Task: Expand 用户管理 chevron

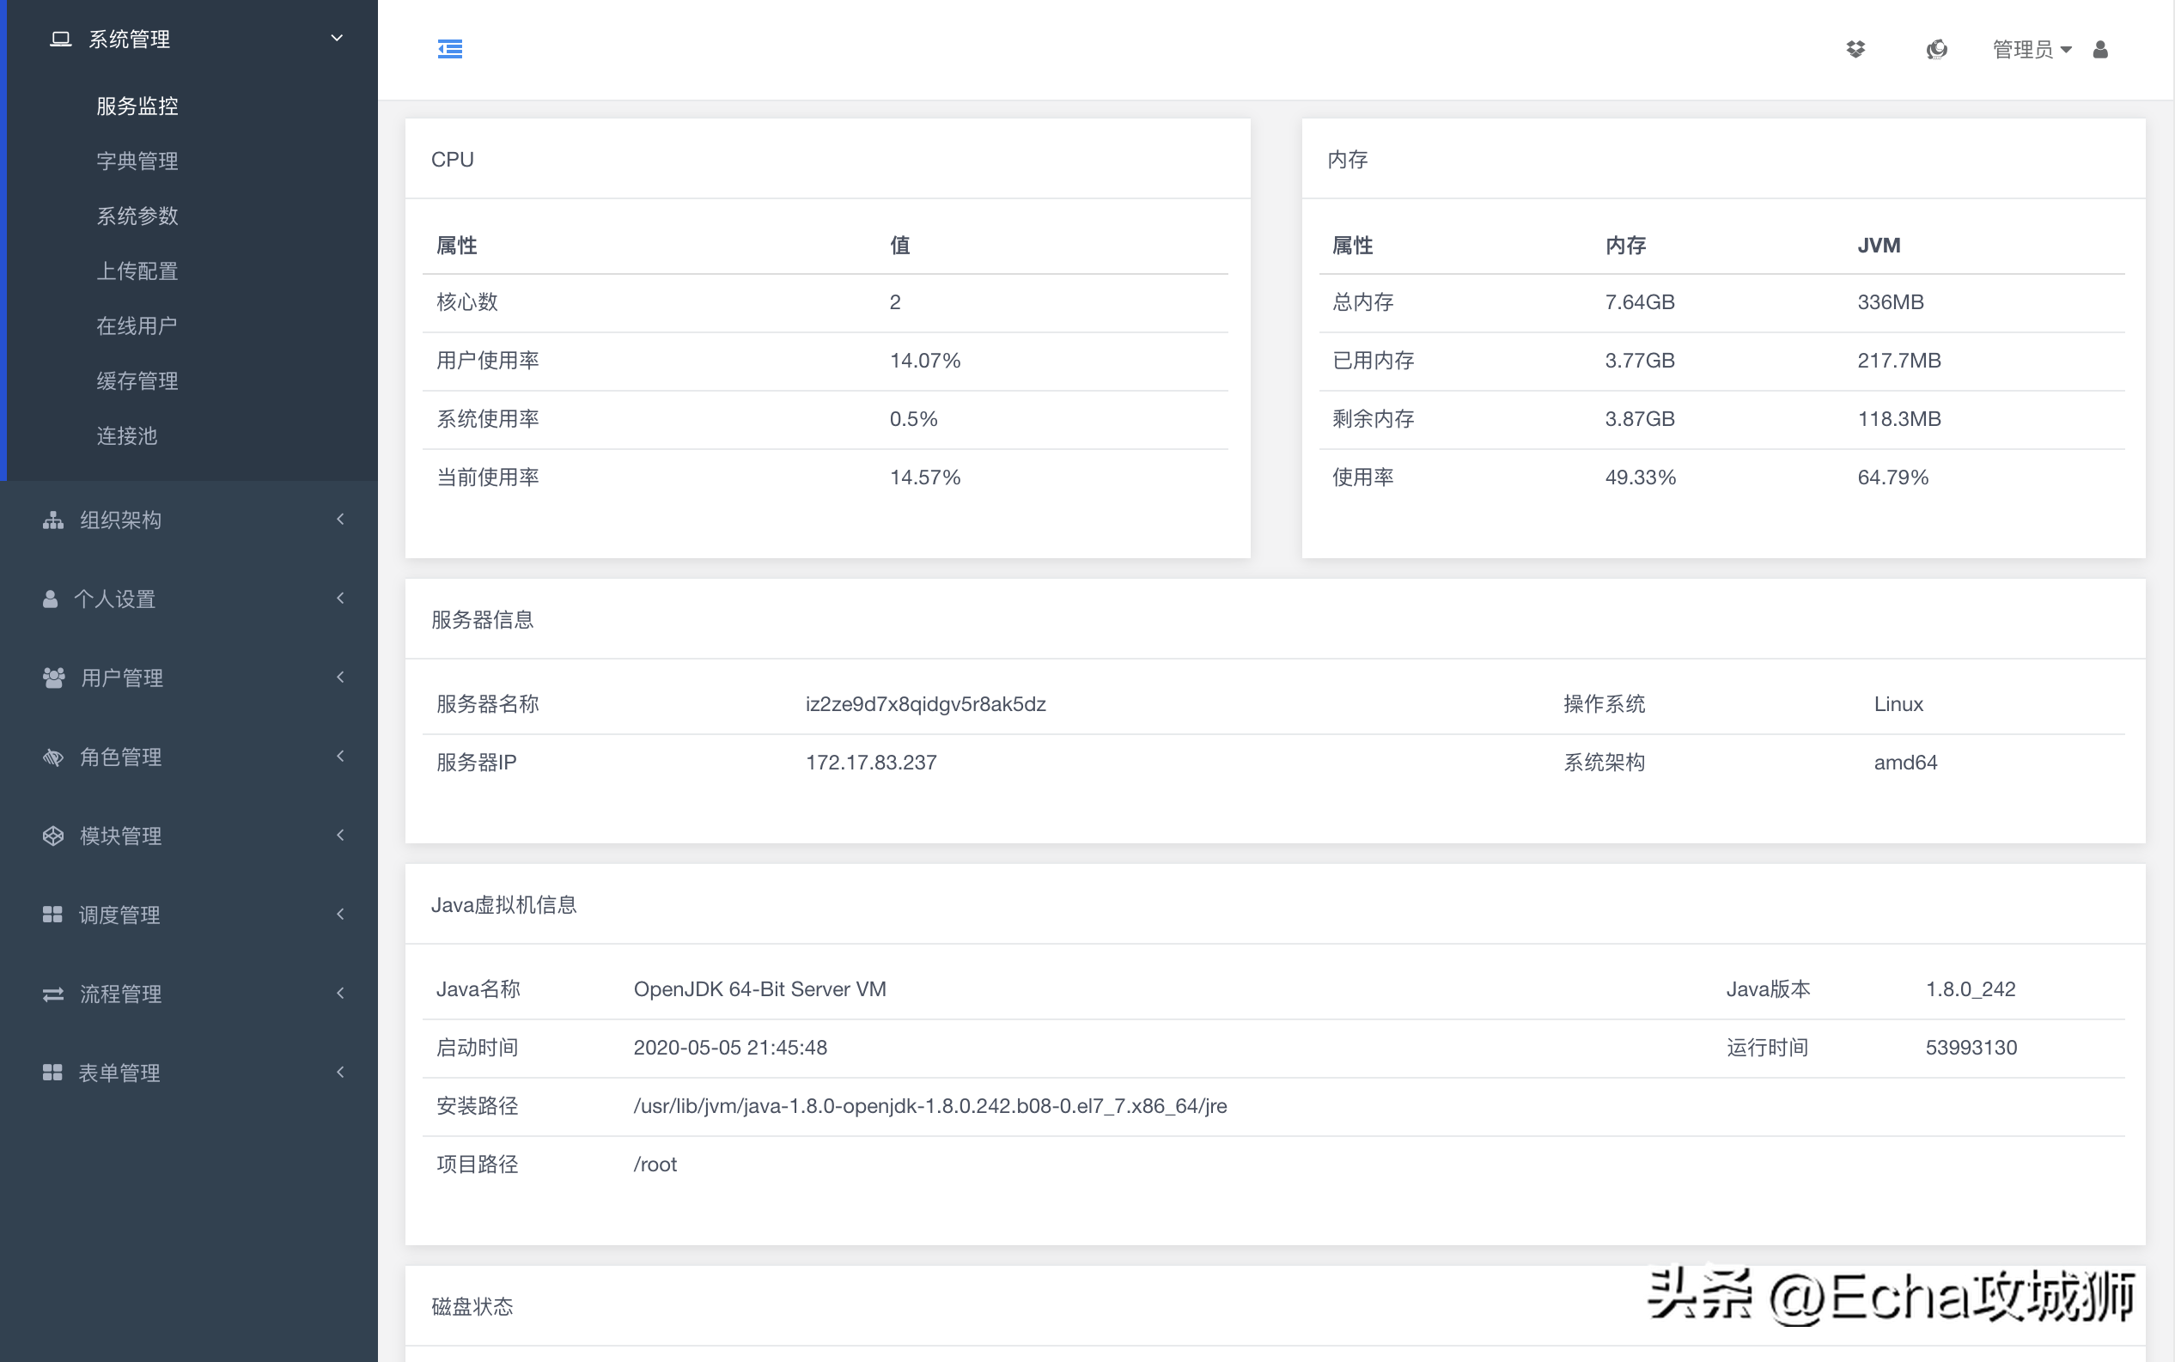Action: click(x=340, y=677)
